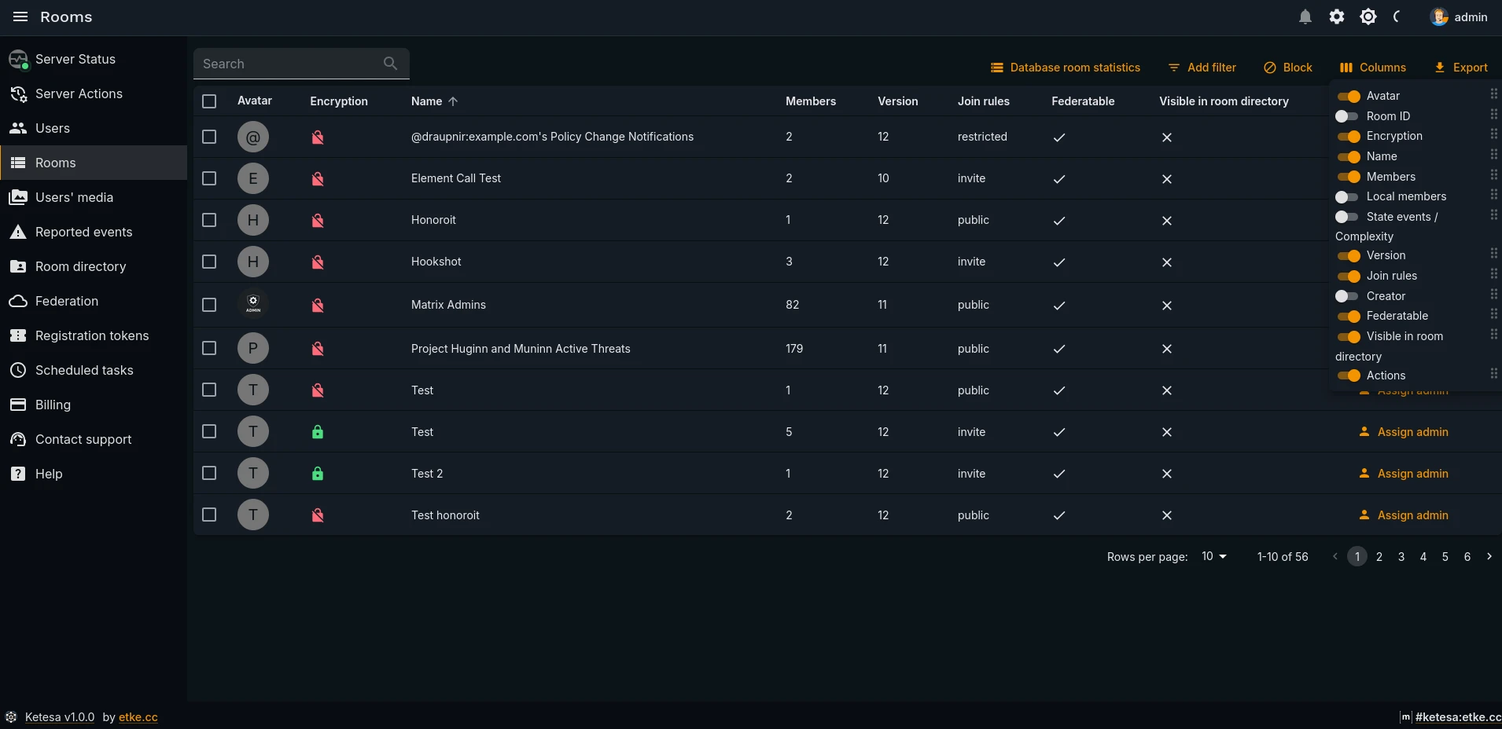
Task: Toggle the dark mode moon icon
Action: pyautogui.click(x=1397, y=16)
